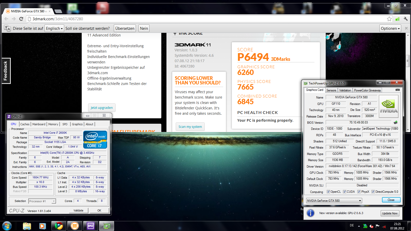411x231 pixels.
Task: Switch to Chrome in the taskbar
Action: (59, 226)
